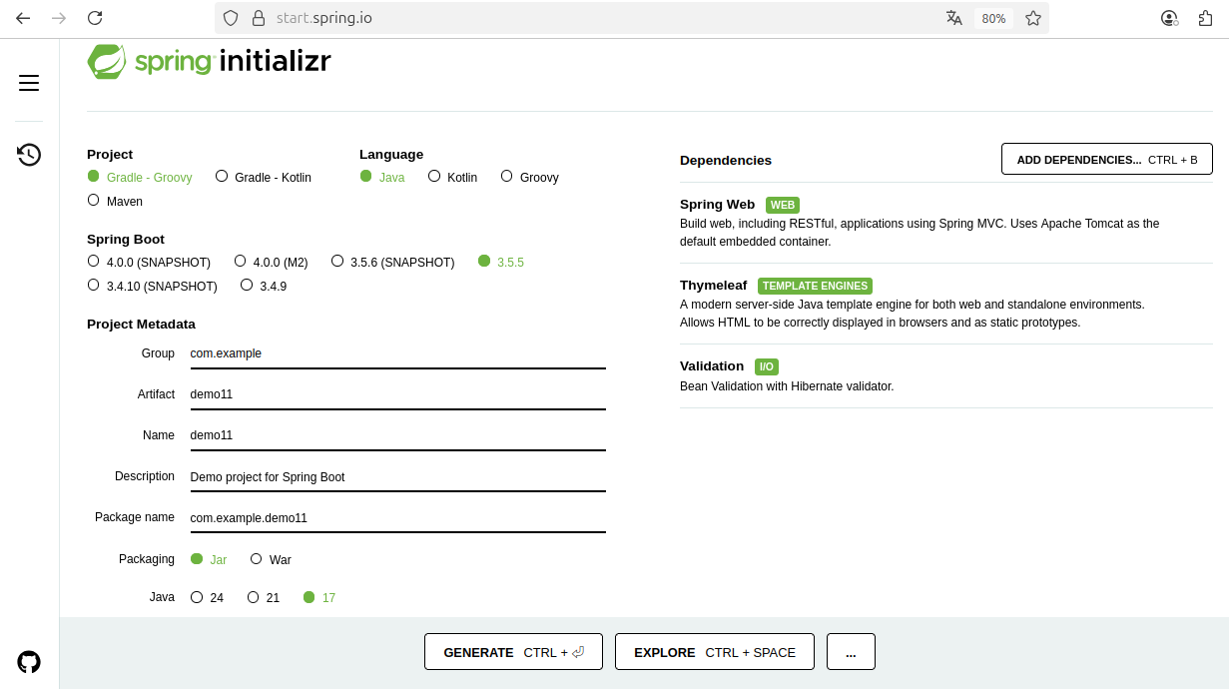Open the history clock icon in sidebar

click(x=29, y=155)
